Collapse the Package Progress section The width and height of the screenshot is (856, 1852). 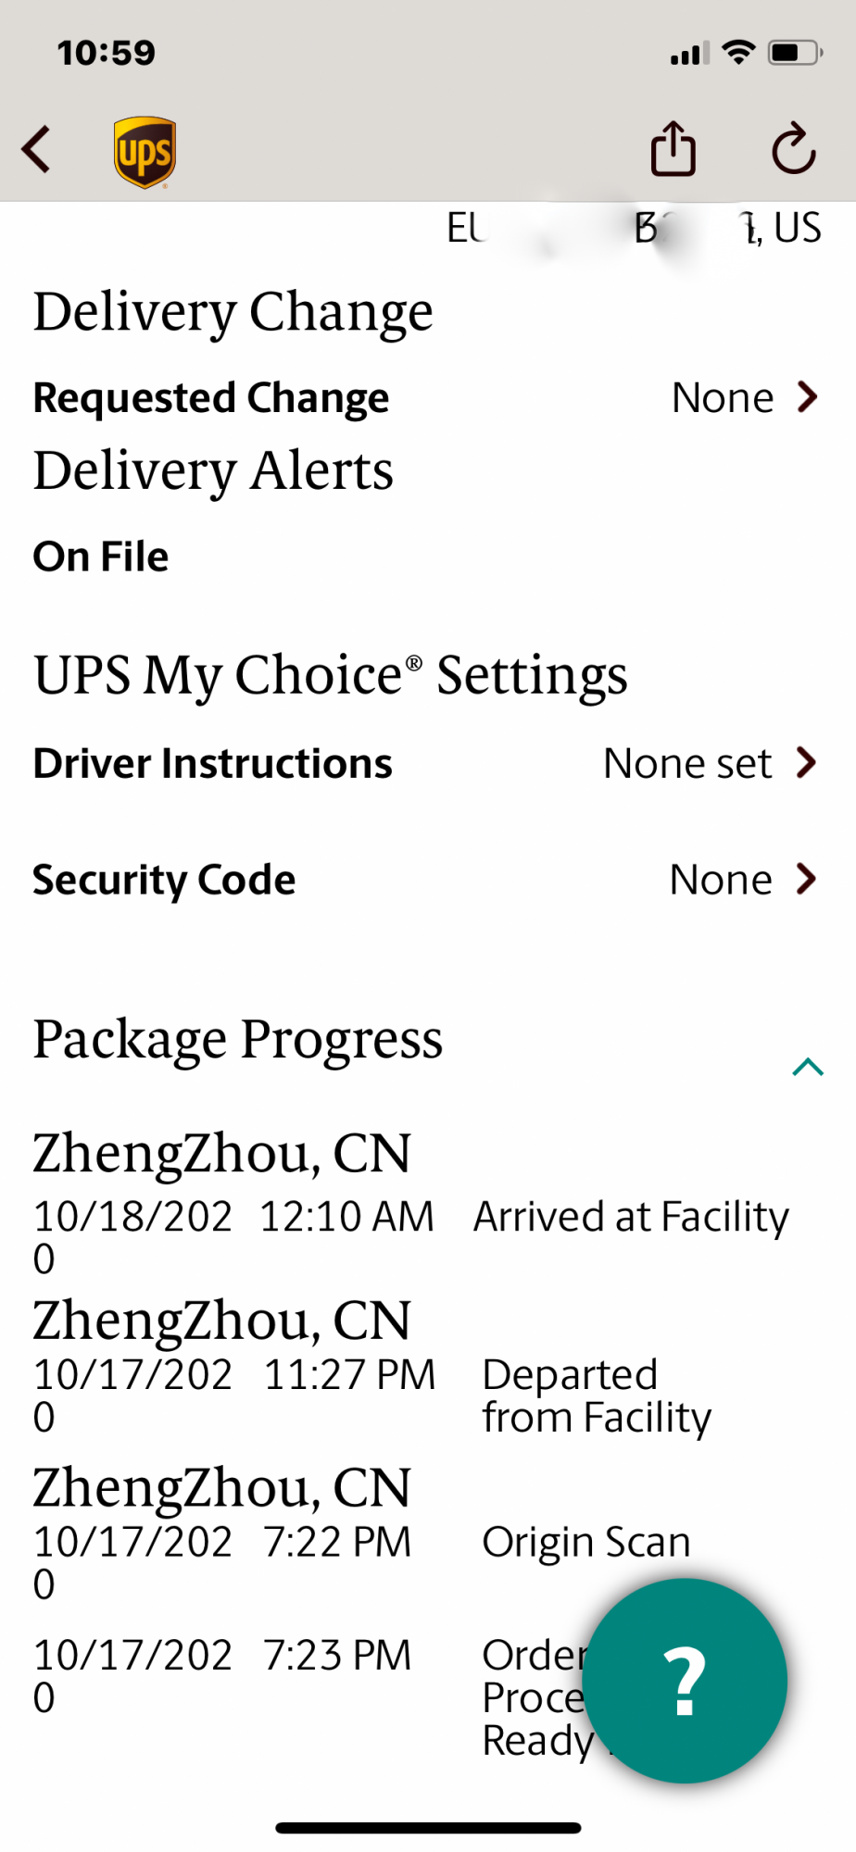coord(808,1067)
